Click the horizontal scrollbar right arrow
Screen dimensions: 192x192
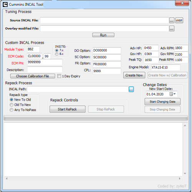(x=180, y=179)
